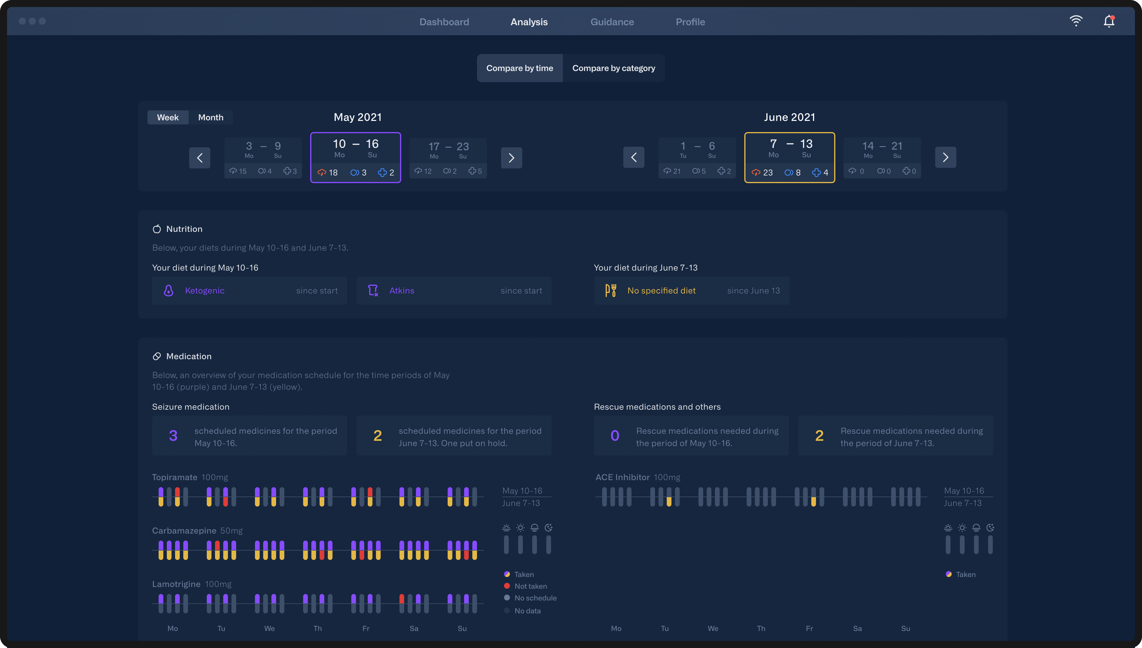
Task: Click Monday's first Topiramate dose bar
Action: [x=161, y=497]
